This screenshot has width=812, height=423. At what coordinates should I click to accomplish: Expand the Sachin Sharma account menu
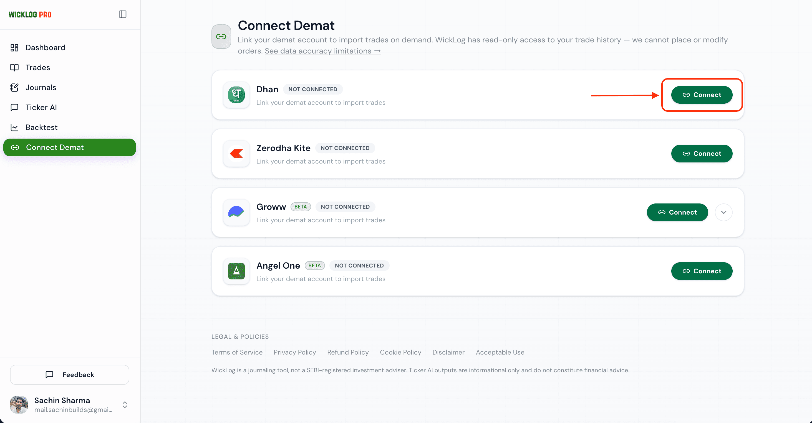point(125,405)
